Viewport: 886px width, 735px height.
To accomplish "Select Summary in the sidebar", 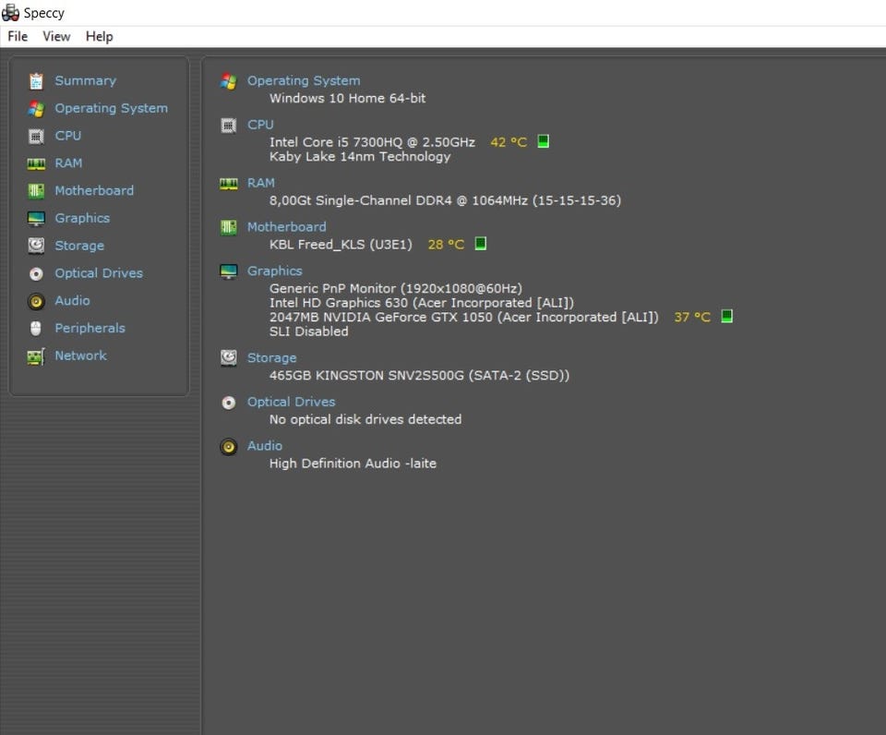I will [x=85, y=81].
